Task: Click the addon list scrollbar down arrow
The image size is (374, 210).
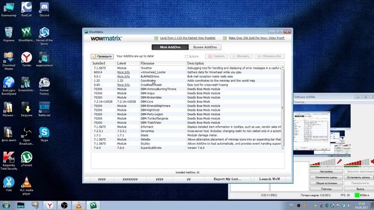Action: tap(283, 148)
